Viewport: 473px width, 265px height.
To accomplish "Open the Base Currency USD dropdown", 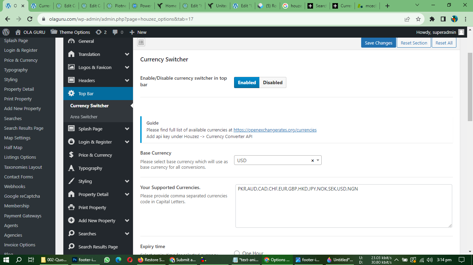I will (x=278, y=160).
